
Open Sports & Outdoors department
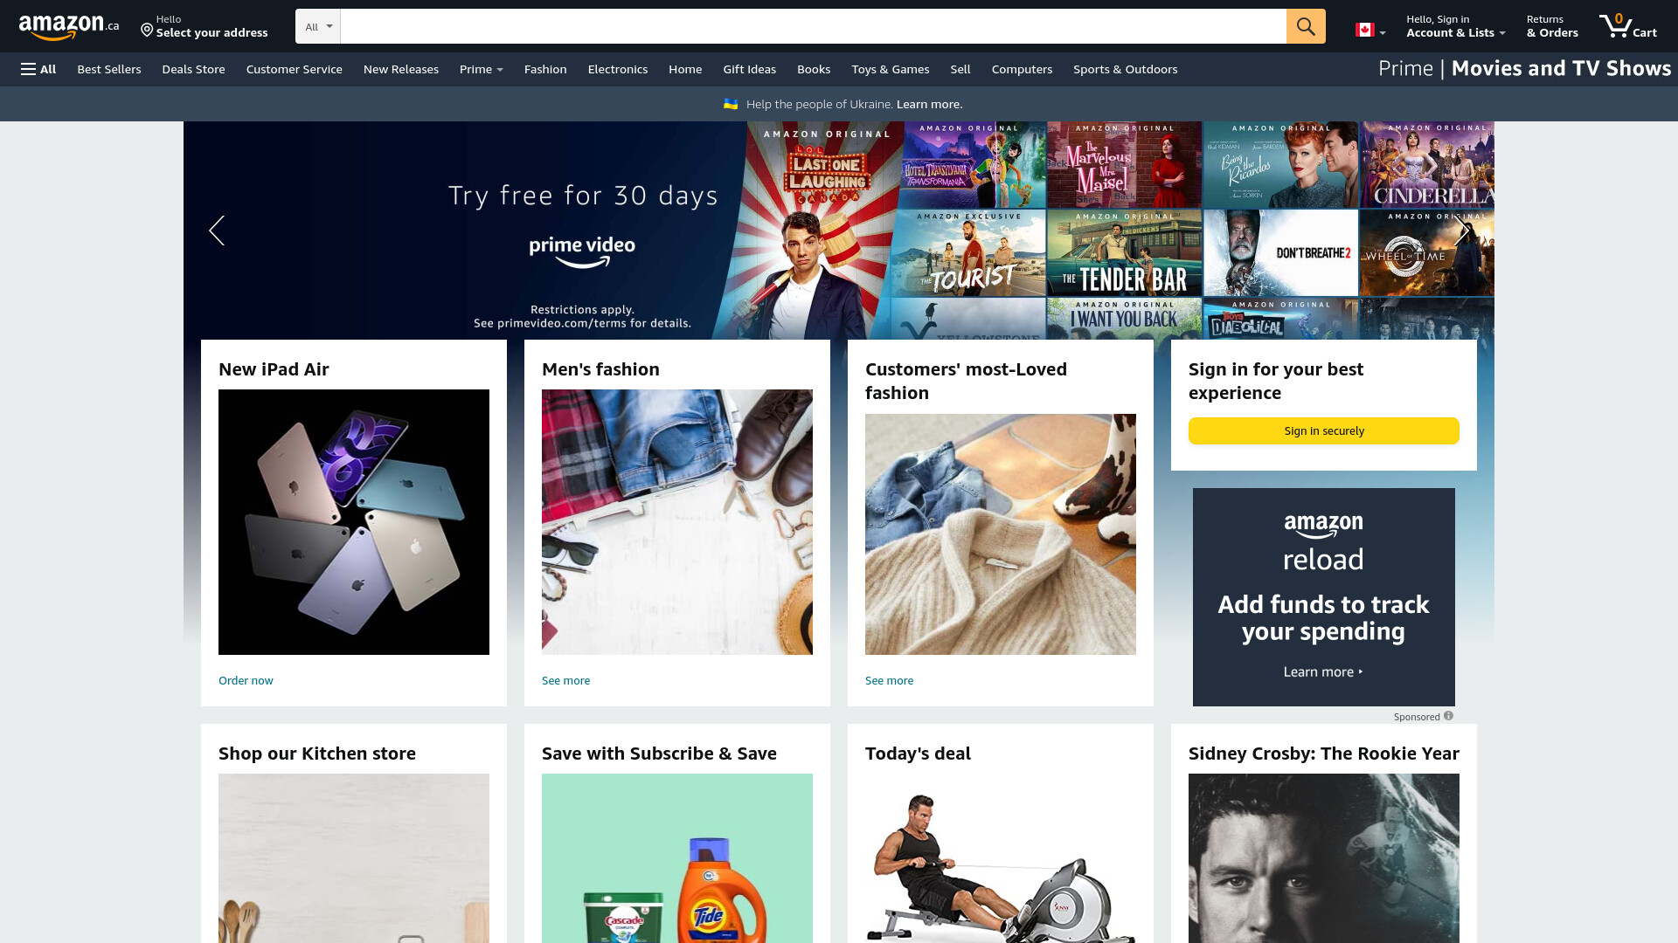pyautogui.click(x=1126, y=69)
